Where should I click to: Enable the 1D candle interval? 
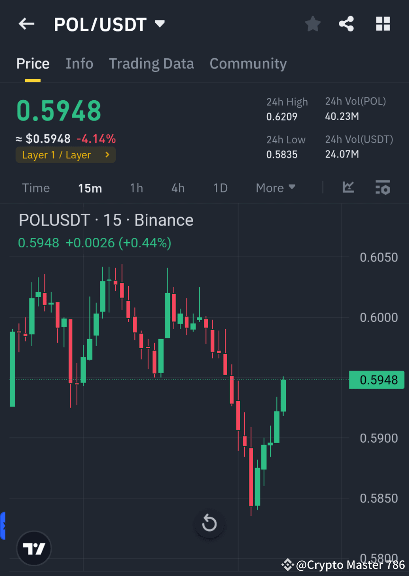tap(220, 188)
